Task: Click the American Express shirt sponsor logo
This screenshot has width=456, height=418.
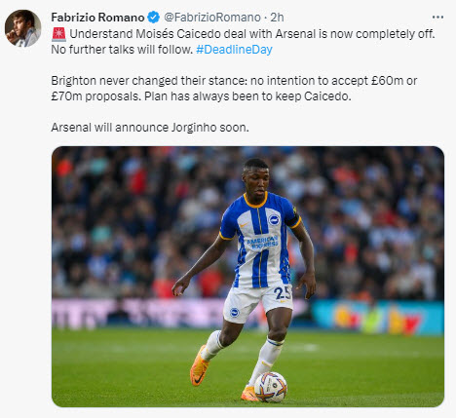Action: [262, 242]
